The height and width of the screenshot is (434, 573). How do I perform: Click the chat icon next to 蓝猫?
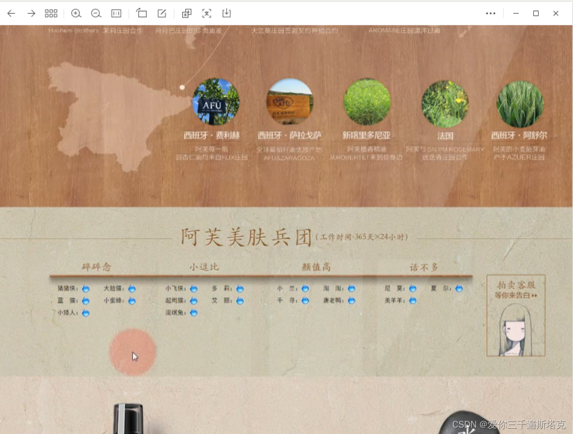point(86,301)
